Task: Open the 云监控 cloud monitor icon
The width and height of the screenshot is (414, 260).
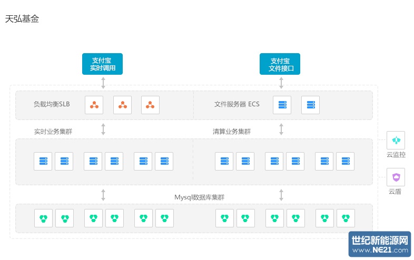Action: coord(396,140)
